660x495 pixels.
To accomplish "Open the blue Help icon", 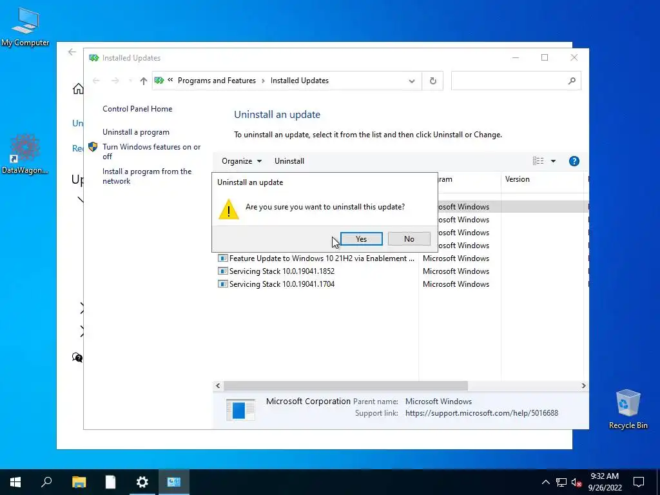I will [574, 161].
